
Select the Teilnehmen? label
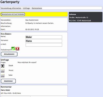pos(6,50)
